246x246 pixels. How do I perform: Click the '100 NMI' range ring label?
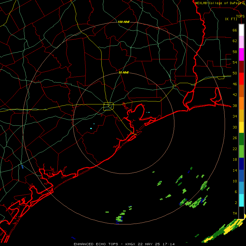(124, 22)
